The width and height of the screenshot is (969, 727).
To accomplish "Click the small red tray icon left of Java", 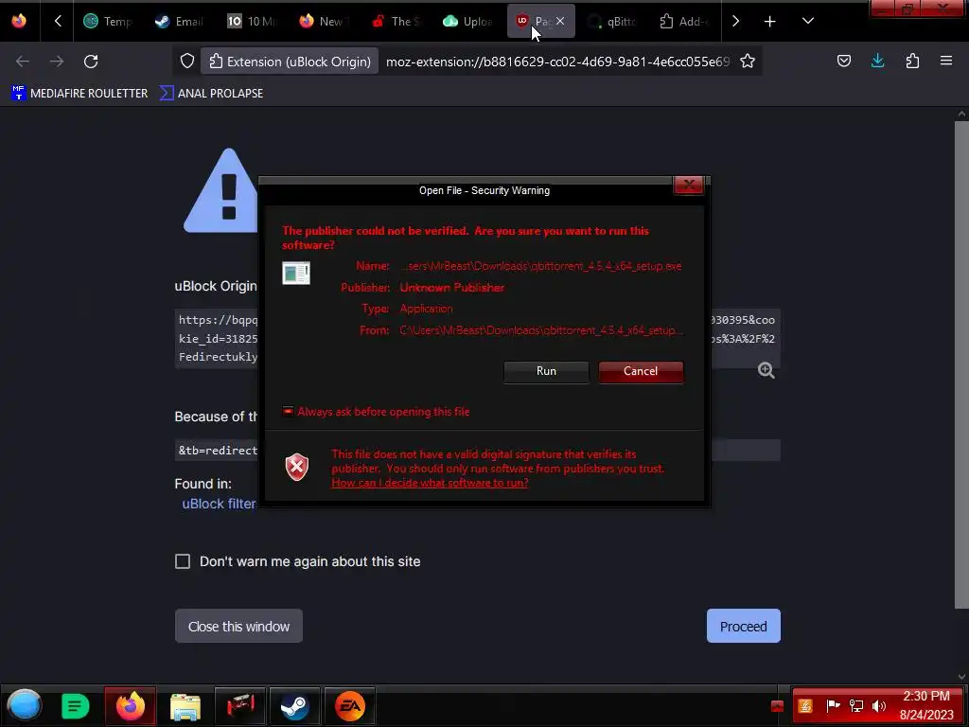I will tap(777, 706).
